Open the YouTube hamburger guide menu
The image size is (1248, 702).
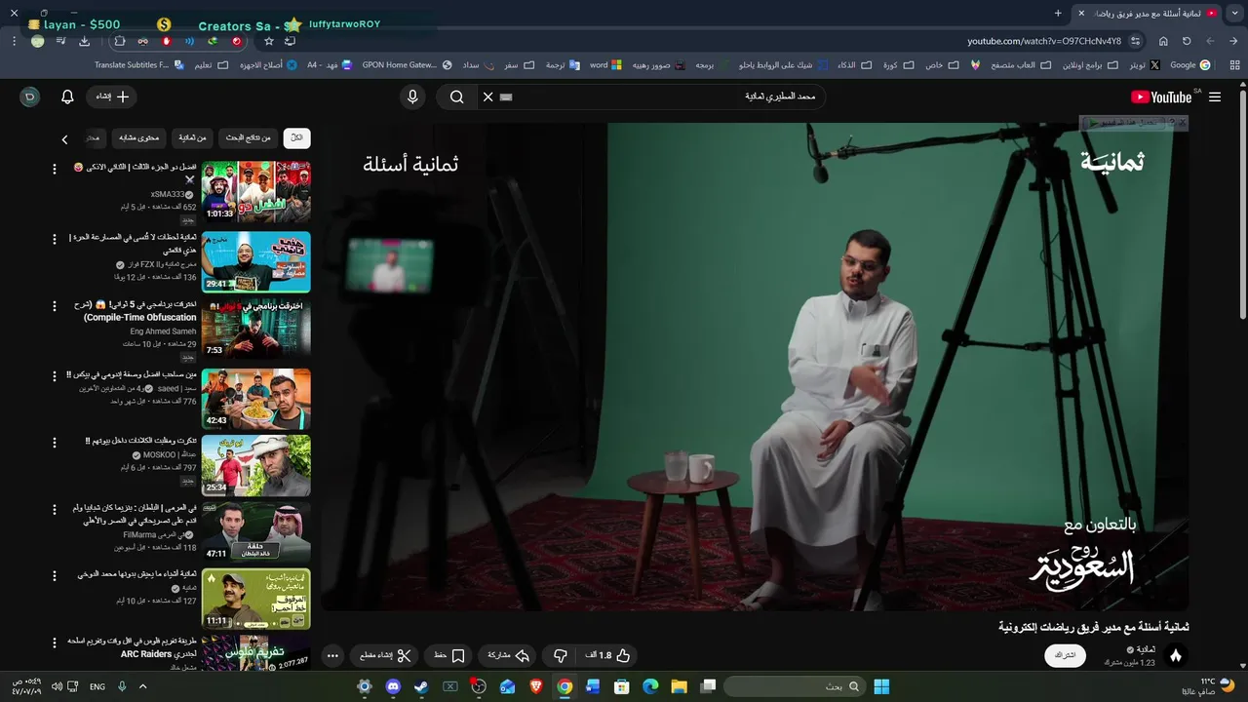(1215, 97)
